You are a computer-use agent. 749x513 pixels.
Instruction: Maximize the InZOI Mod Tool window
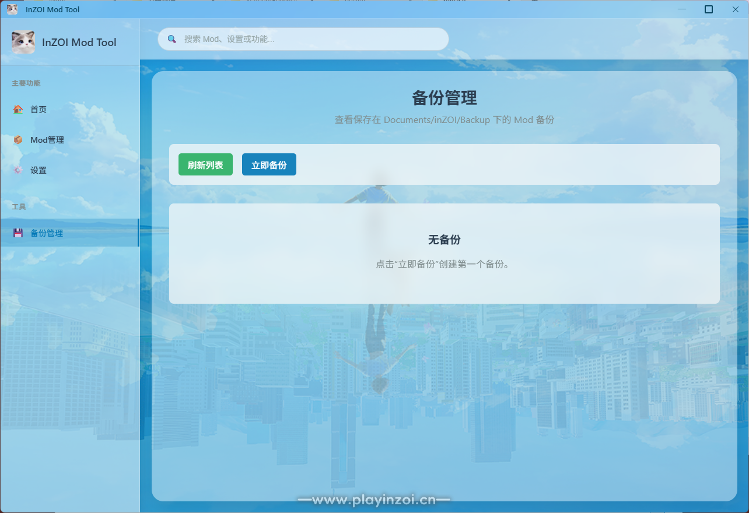pyautogui.click(x=709, y=9)
